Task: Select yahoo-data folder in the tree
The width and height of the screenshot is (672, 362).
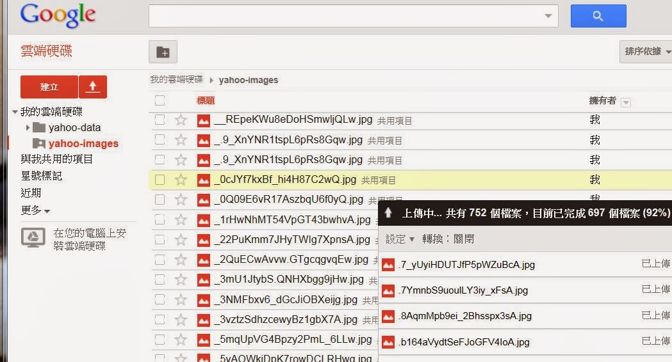Action: [74, 127]
